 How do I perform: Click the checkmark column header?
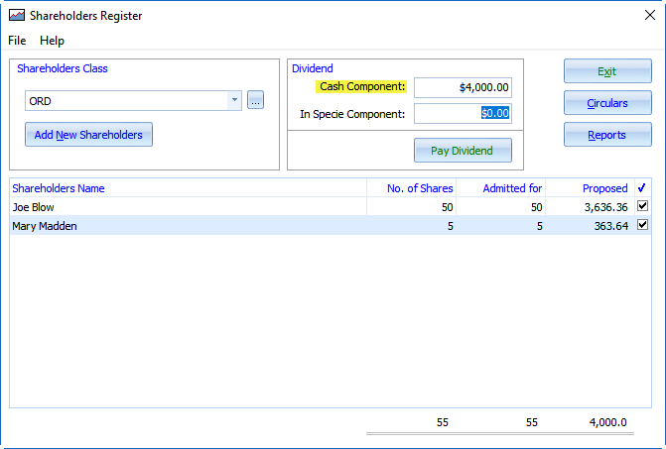[641, 188]
